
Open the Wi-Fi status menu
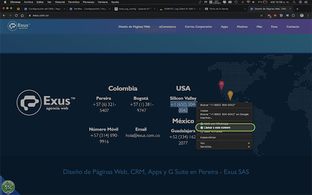coord(248,2)
